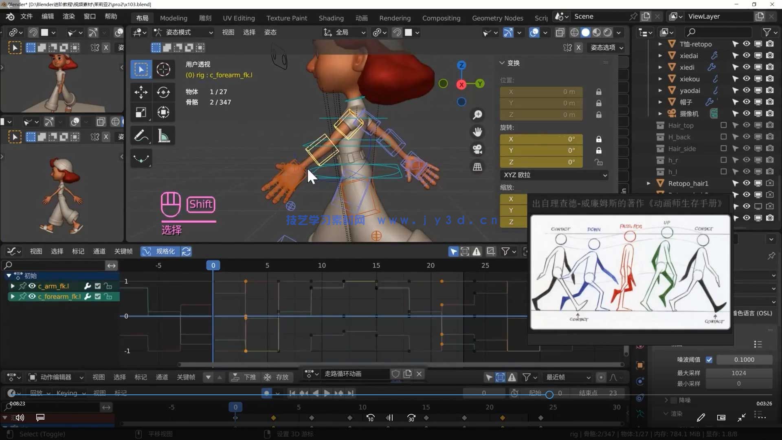Open the XYZ Euler rotation mode dropdown
This screenshot has width=782, height=440.
(555, 175)
